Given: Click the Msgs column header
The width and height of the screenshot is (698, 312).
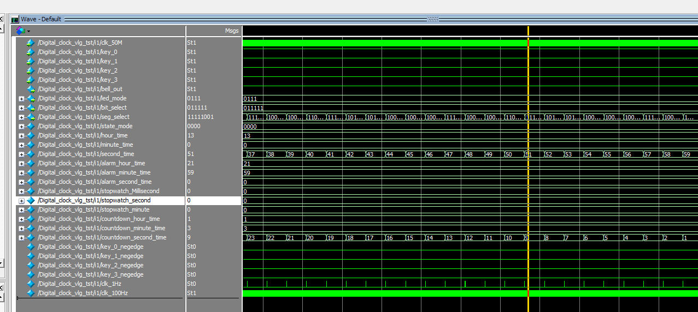Looking at the screenshot, I should tap(232, 31).
